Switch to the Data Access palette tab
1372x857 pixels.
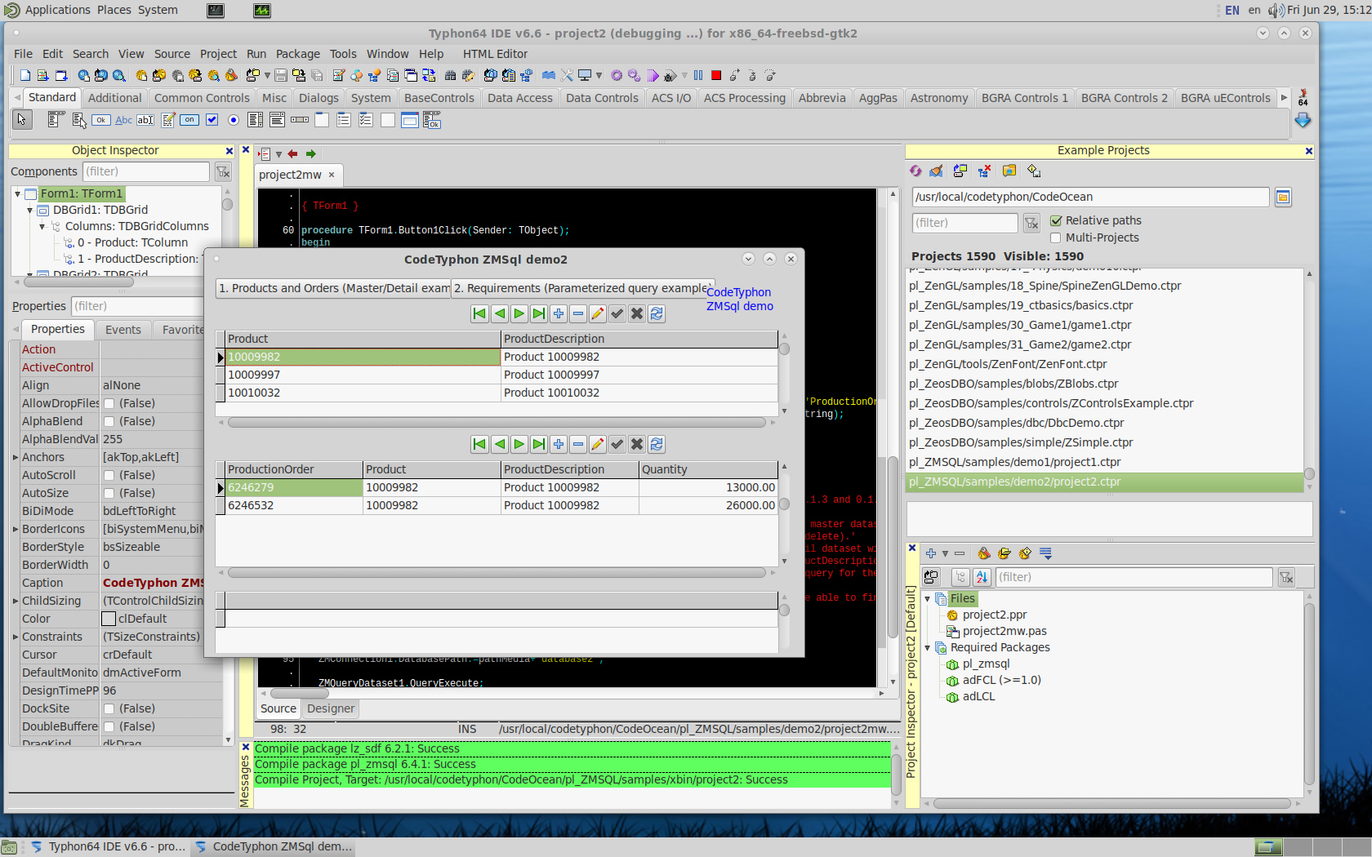click(519, 98)
